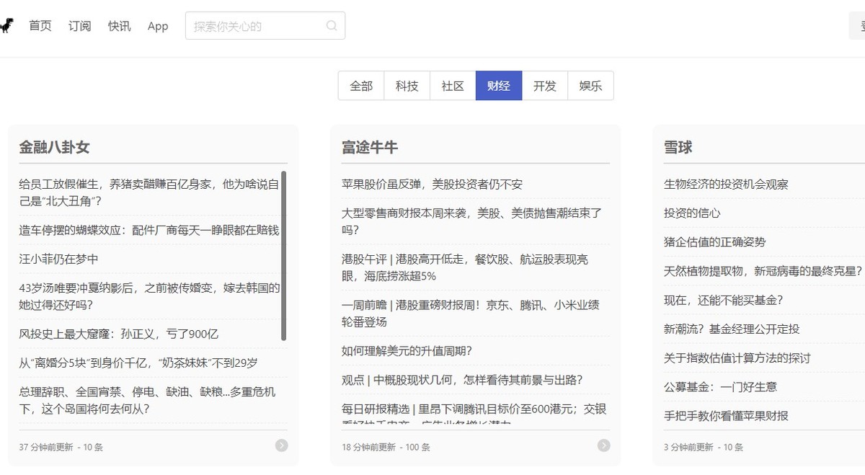Open article 风投史上最大窟窿 孙正义

click(x=119, y=334)
